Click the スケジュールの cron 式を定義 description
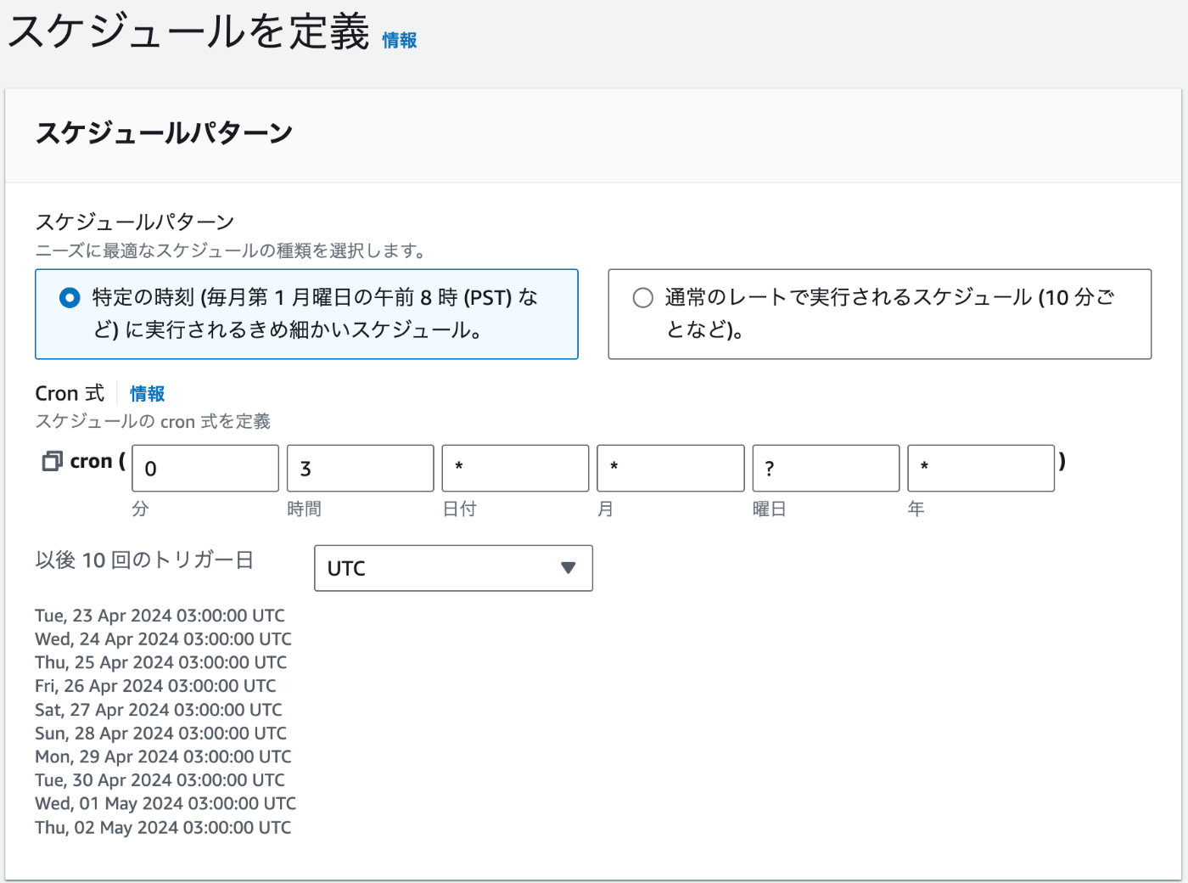Image resolution: width=1188 pixels, height=883 pixels. tap(153, 421)
